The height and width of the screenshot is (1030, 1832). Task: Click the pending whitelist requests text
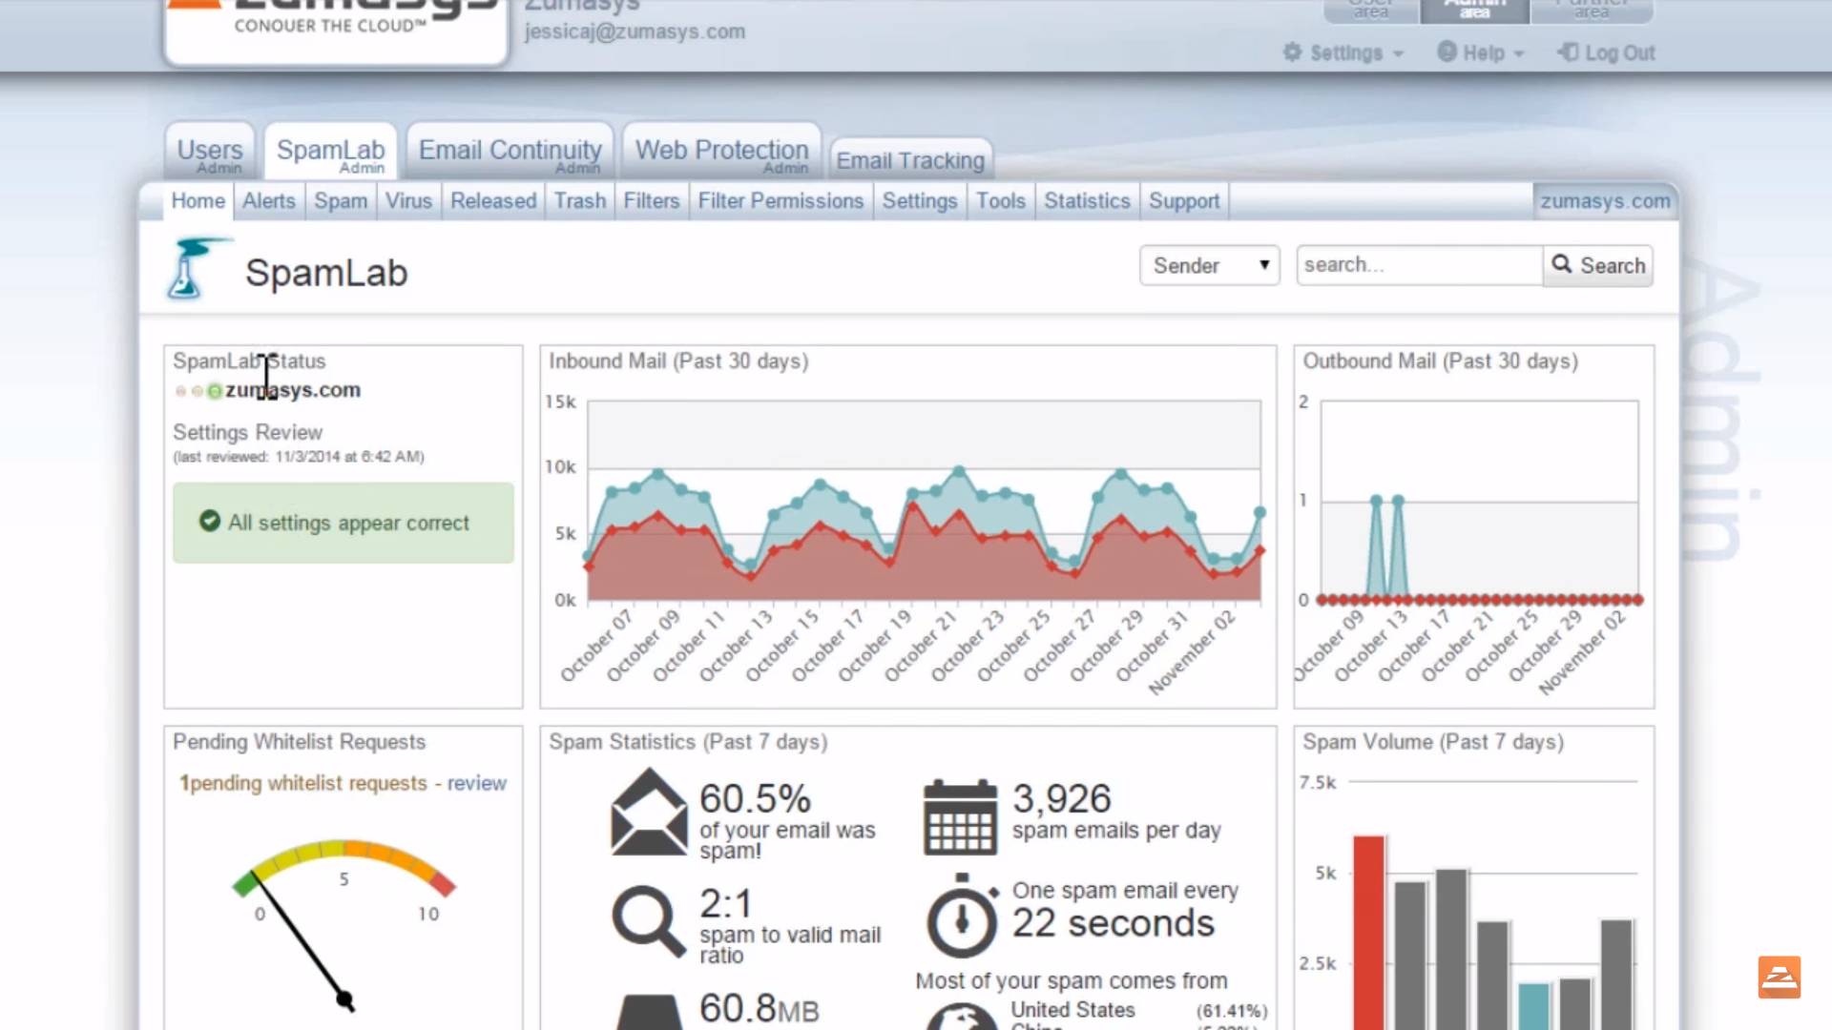tap(303, 783)
